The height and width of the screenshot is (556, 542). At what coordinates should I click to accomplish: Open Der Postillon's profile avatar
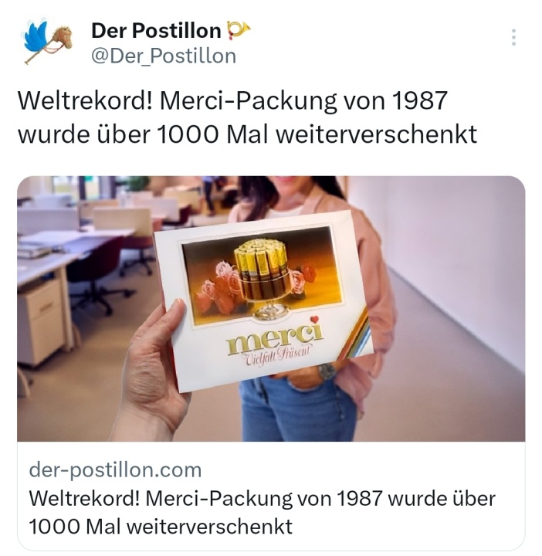tap(48, 42)
